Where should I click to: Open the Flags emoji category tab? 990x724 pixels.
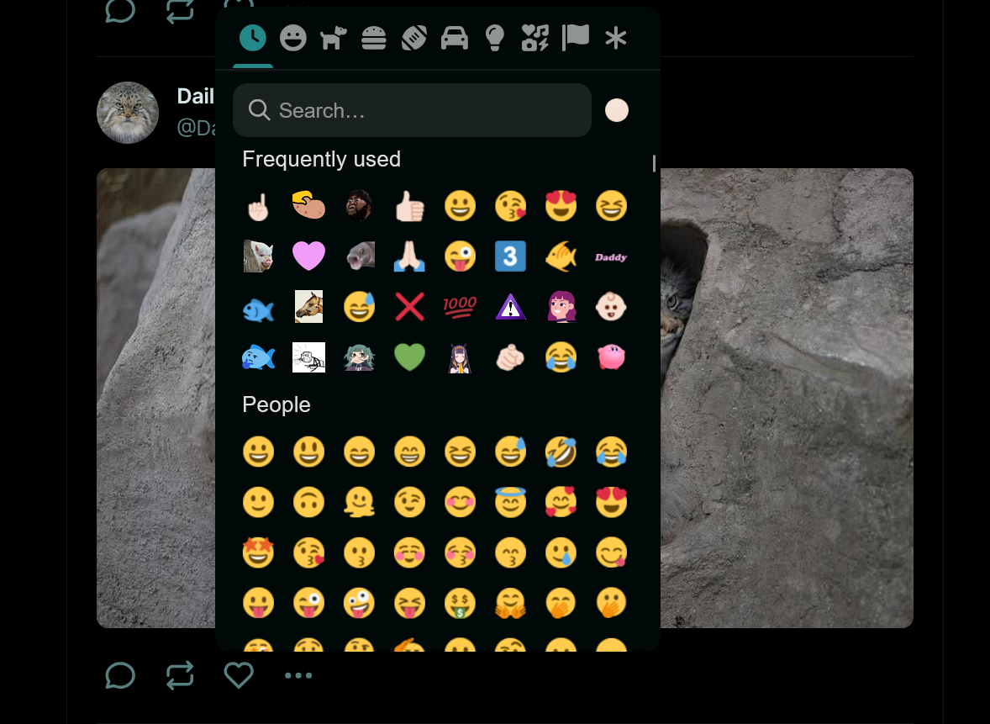click(x=576, y=38)
